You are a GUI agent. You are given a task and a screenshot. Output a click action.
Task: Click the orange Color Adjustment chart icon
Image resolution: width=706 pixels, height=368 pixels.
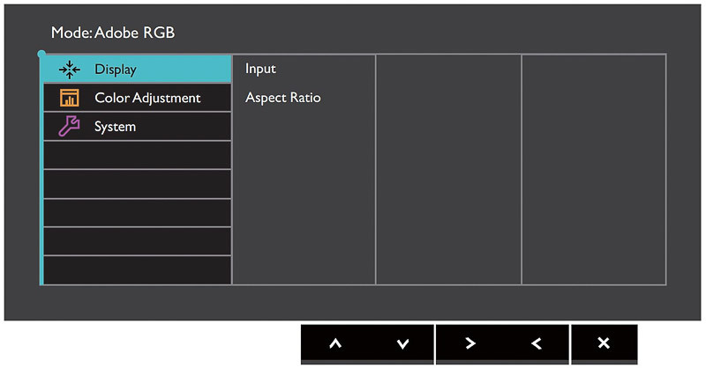[69, 98]
